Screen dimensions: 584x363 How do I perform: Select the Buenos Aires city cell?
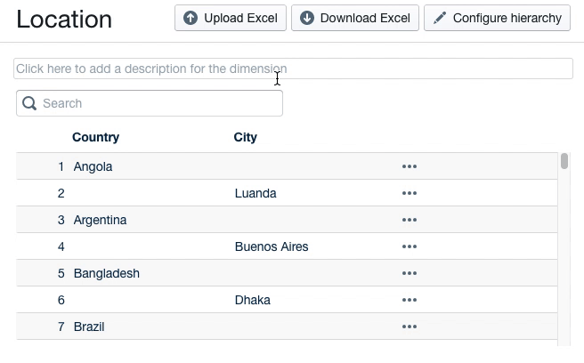point(272,246)
